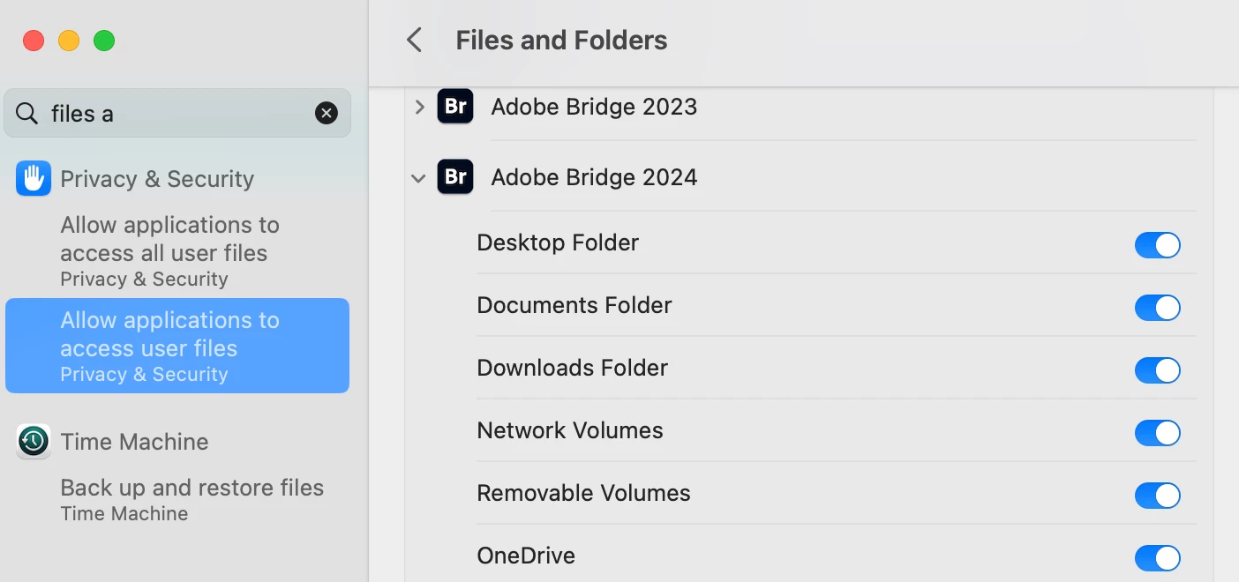Turn off Documents Folder access

pos(1157,308)
